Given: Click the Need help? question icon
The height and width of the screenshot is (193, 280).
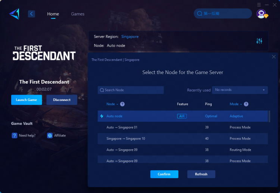Looking at the screenshot, I should coord(15,135).
